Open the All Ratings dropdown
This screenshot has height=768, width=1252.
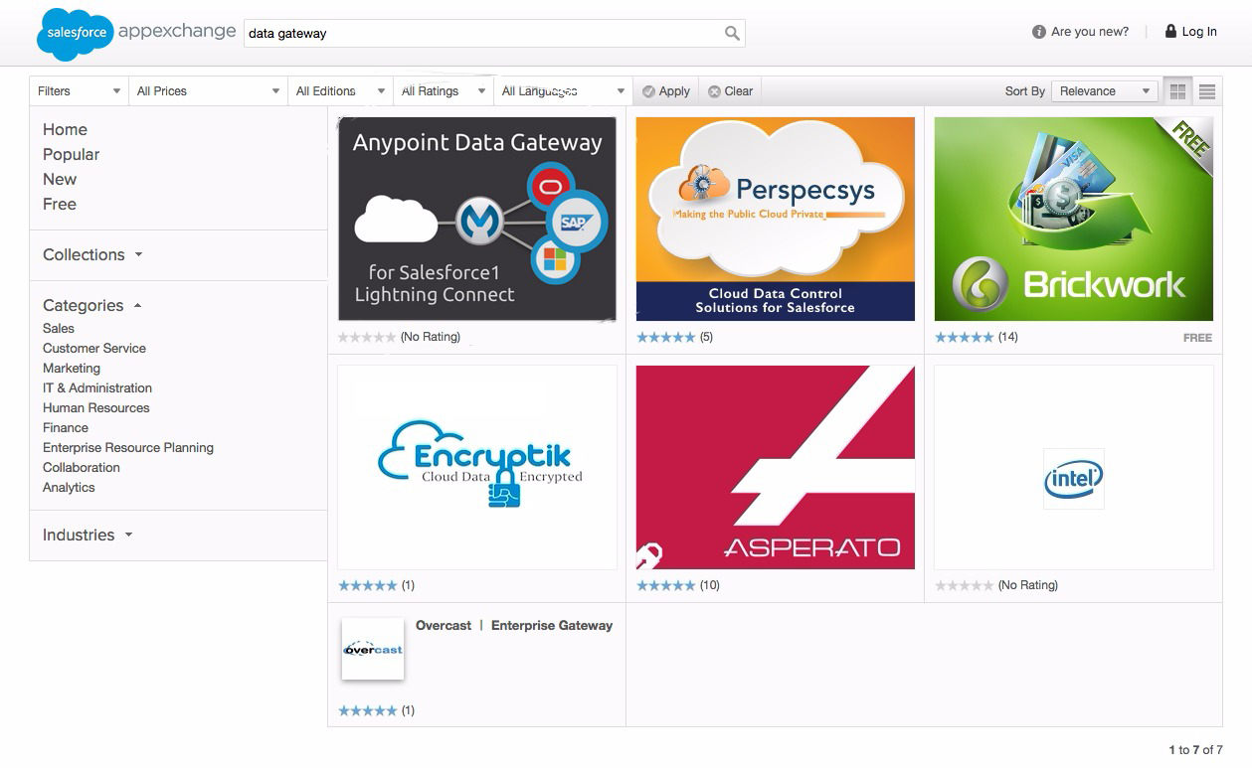pos(444,91)
